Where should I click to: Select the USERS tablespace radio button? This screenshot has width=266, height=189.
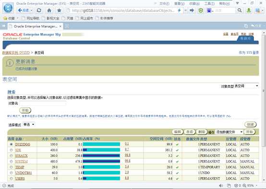click(x=11, y=178)
